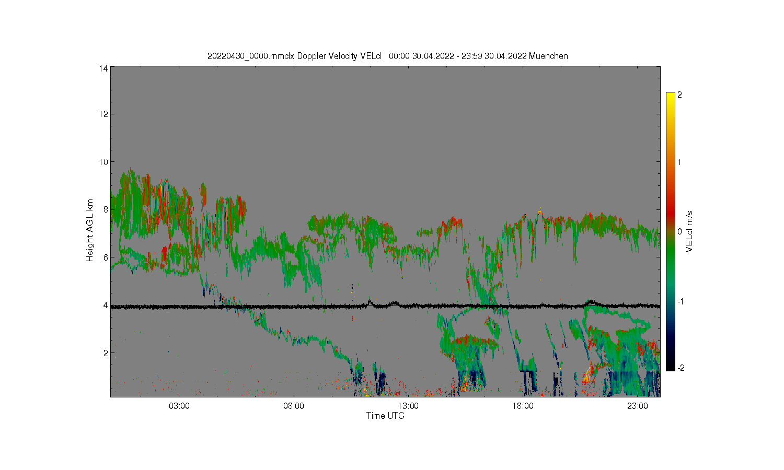The width and height of the screenshot is (784, 470).
Task: Click the colorbar tick label 1
Action: click(x=679, y=162)
